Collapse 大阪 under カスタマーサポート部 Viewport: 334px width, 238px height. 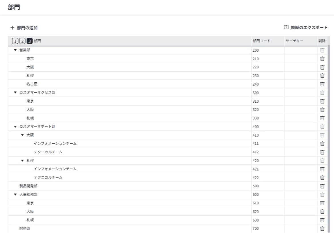click(x=22, y=135)
